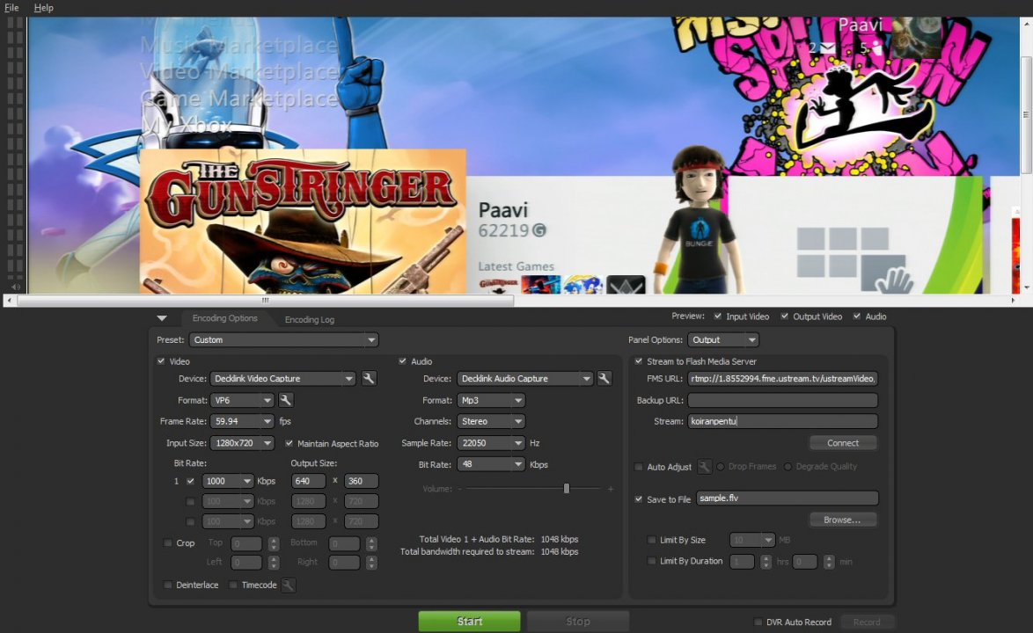
Task: Enable Auto Adjust
Action: (639, 467)
